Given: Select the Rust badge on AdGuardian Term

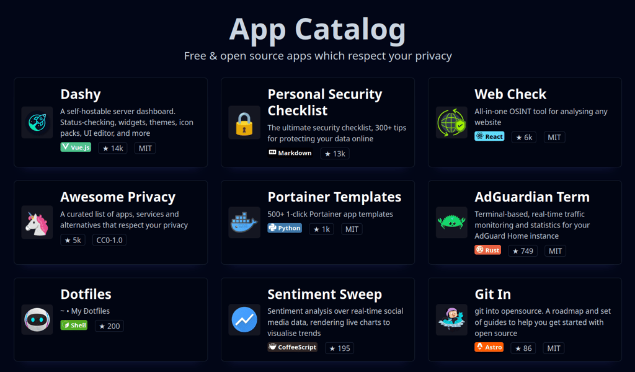Looking at the screenshot, I should 487,250.
